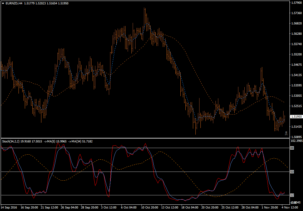
Task: Click the 1.57900 price on the scale
Action: (x=296, y=3)
